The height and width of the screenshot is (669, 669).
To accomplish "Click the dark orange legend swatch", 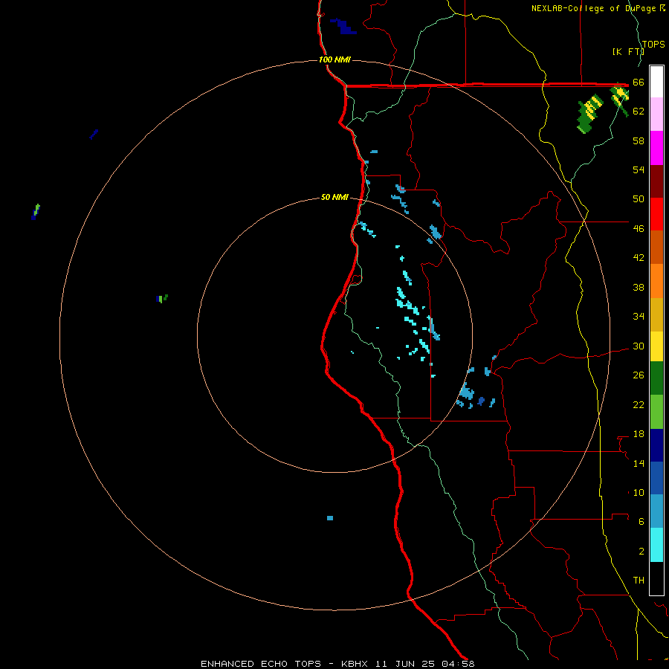I will point(656,247).
